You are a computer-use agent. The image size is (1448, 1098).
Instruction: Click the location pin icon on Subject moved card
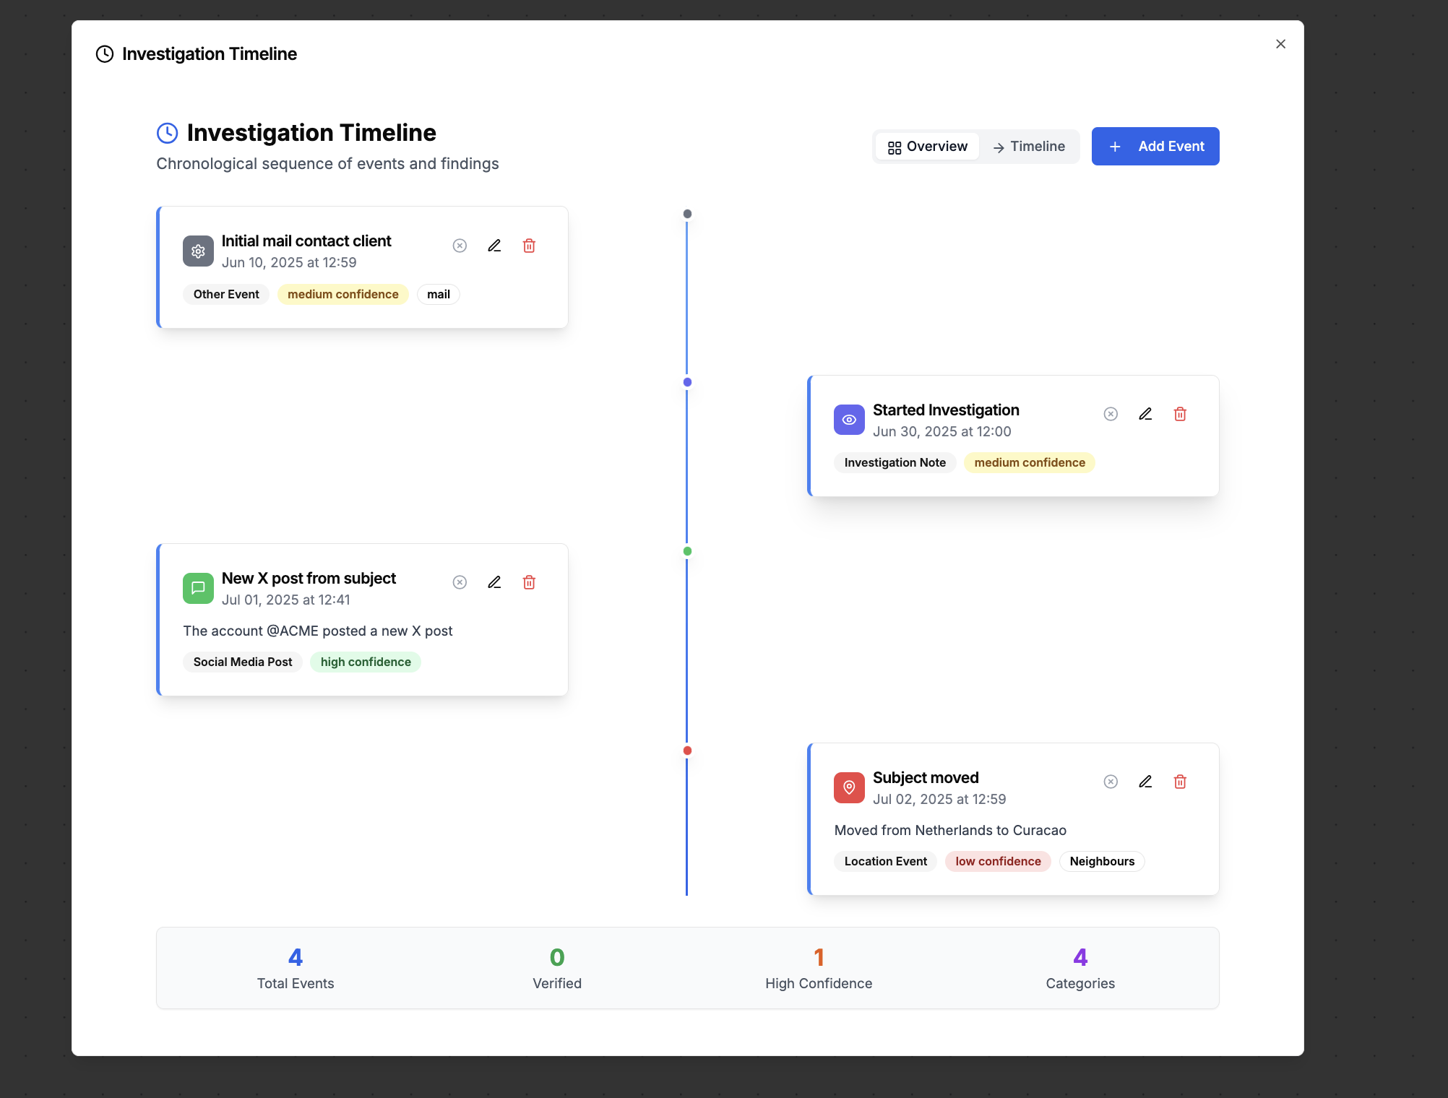848,787
